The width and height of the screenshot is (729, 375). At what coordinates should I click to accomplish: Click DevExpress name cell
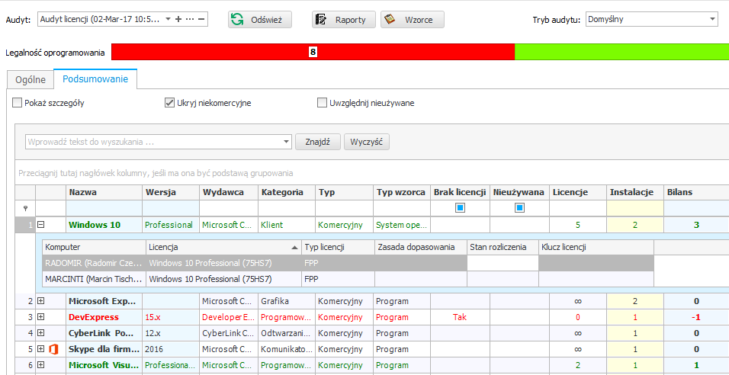pos(104,317)
